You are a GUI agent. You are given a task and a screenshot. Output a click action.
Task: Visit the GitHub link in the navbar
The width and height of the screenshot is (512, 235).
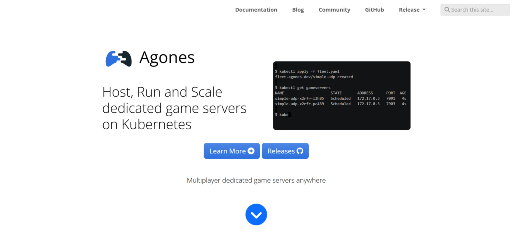point(374,10)
